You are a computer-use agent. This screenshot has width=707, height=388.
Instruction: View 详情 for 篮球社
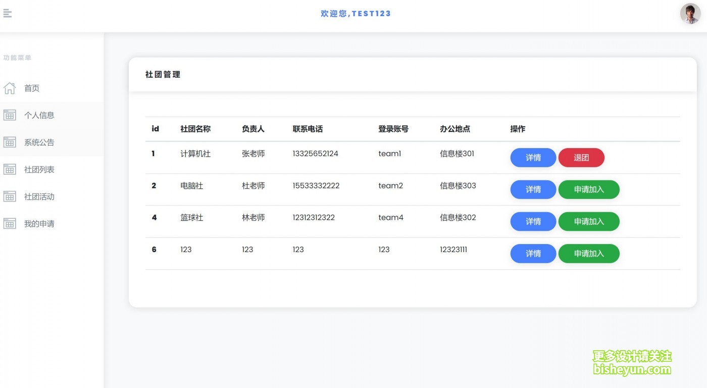533,221
